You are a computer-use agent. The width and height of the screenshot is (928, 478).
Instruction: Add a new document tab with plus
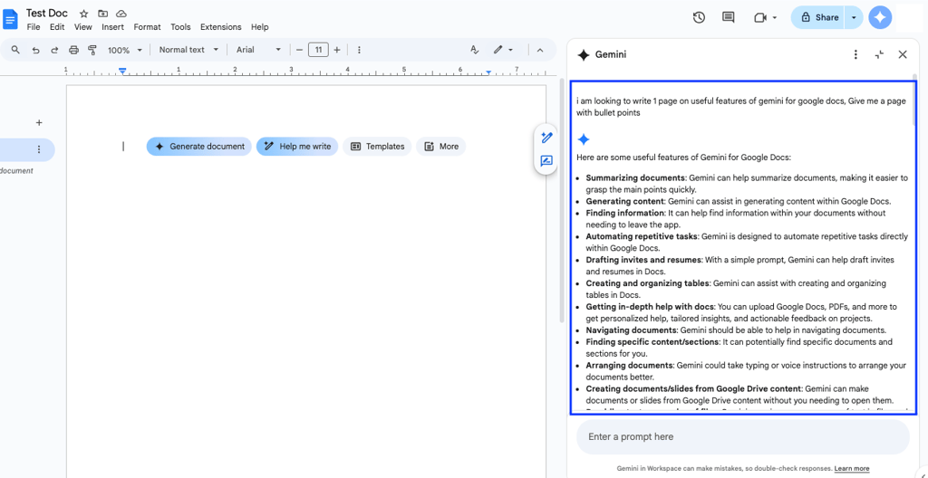pos(39,122)
